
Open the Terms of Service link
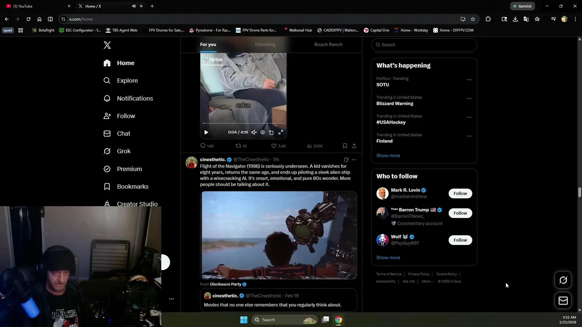pyautogui.click(x=389, y=274)
